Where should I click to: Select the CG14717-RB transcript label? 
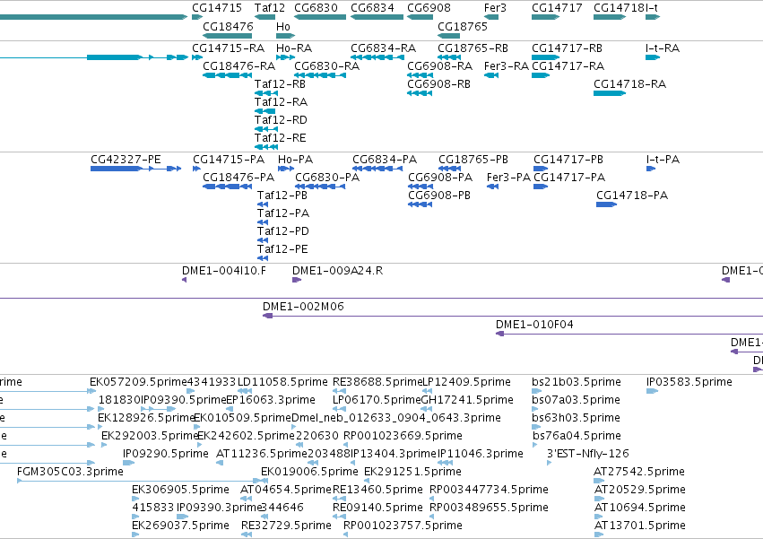pyautogui.click(x=567, y=48)
